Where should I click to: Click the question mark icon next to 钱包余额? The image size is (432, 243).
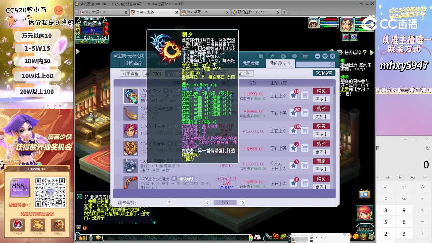click(169, 202)
